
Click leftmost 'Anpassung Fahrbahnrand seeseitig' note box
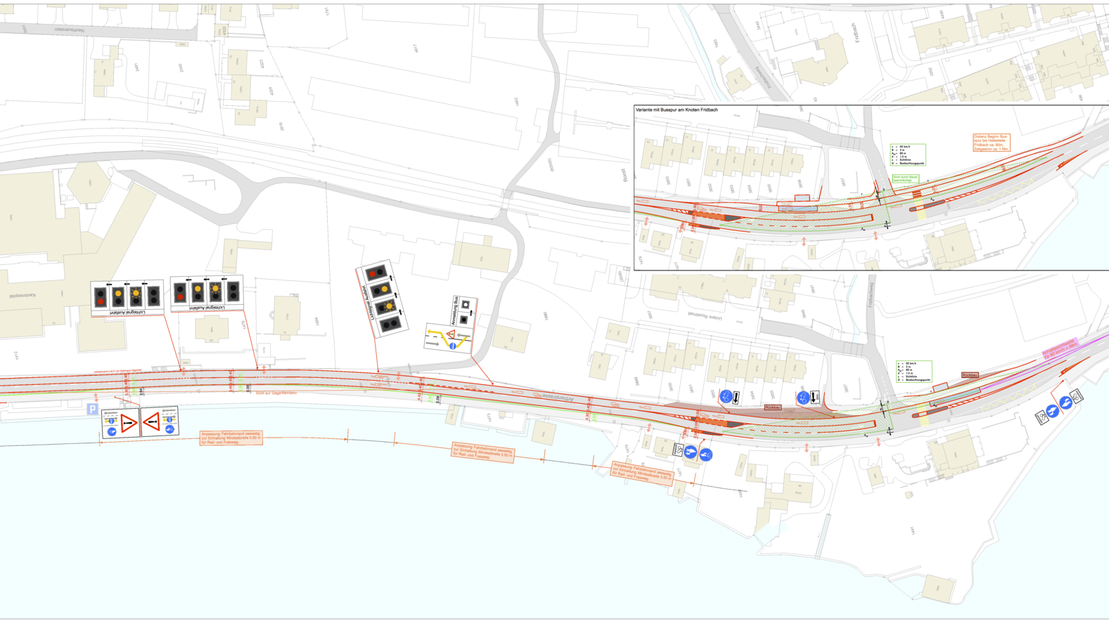[231, 438]
